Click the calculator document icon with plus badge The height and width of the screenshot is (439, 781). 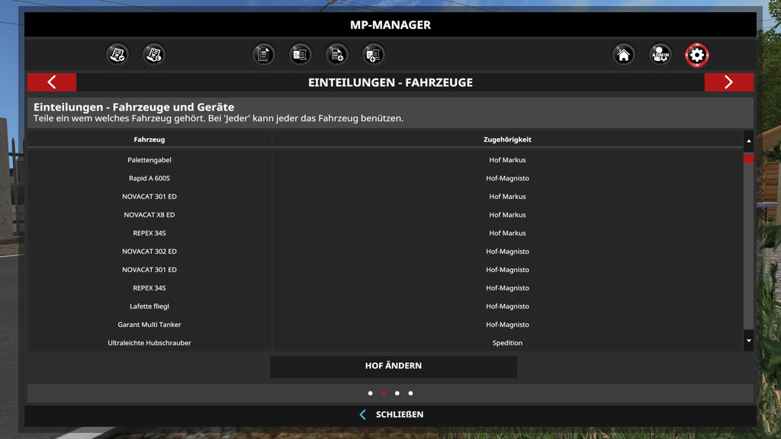coord(374,55)
